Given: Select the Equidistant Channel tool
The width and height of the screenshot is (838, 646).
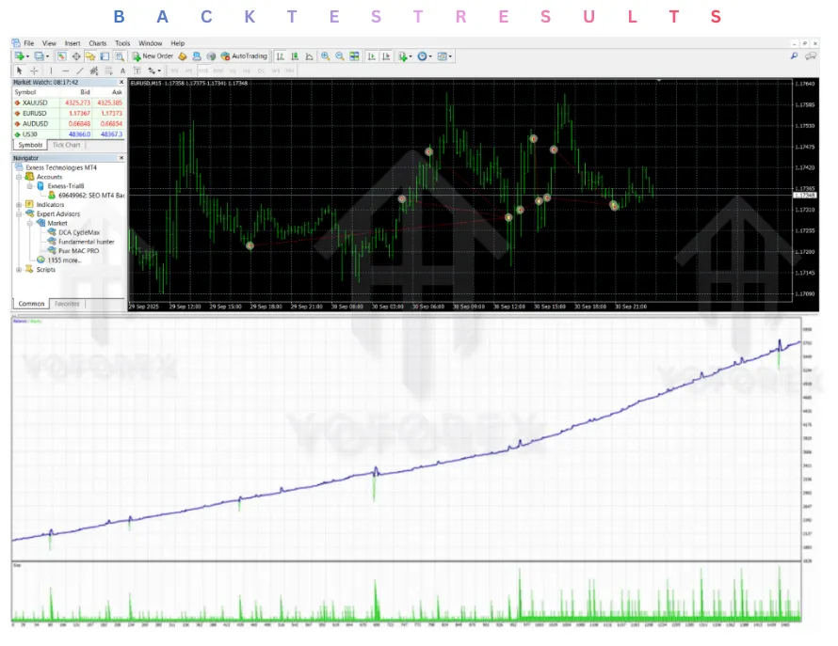Looking at the screenshot, I should (94, 71).
